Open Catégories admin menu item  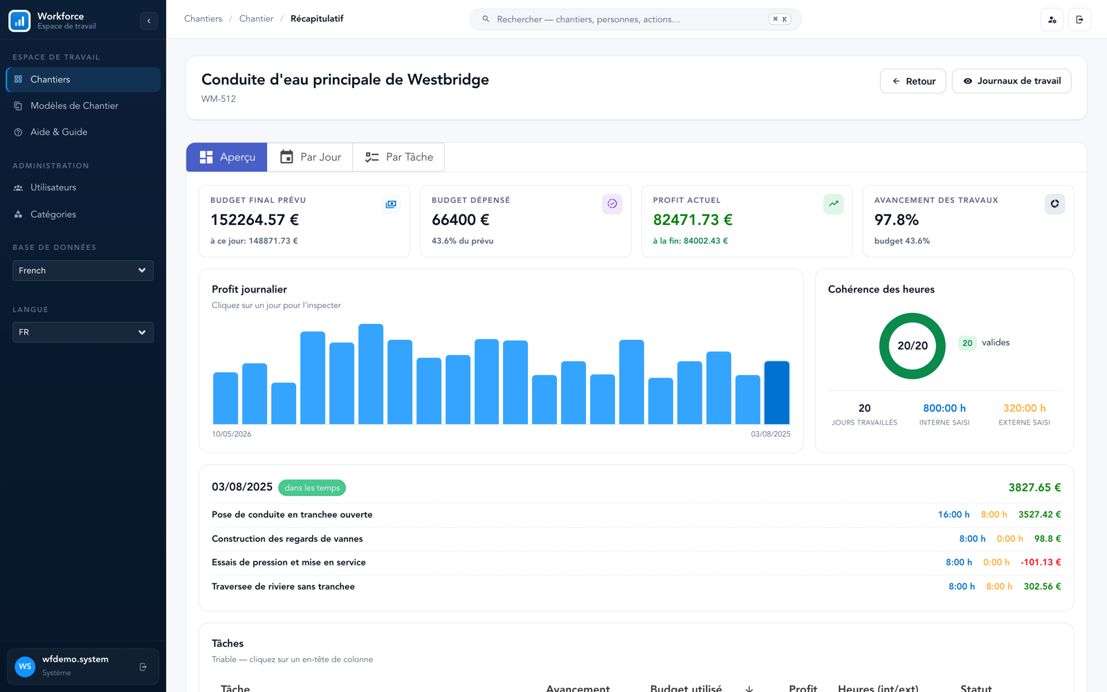tap(83, 215)
